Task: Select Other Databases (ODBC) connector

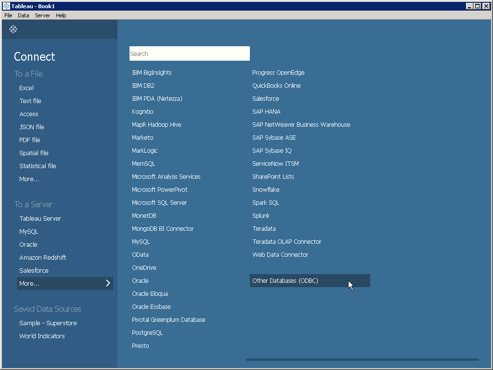Action: (285, 280)
